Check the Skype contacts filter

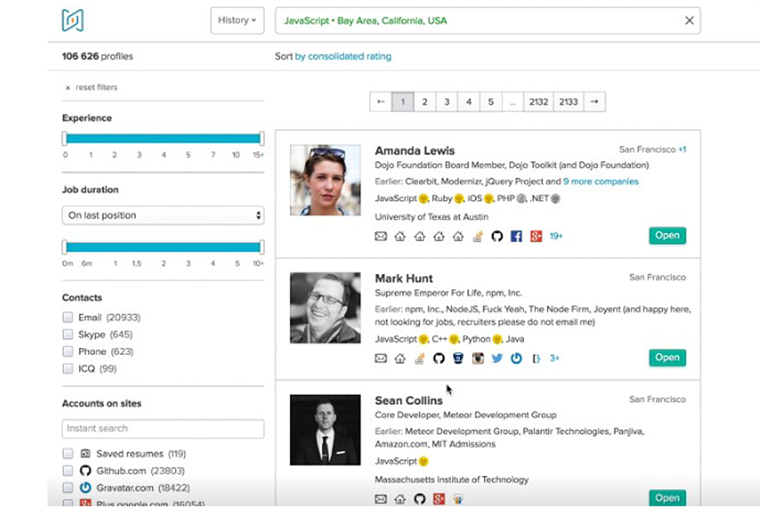point(68,334)
